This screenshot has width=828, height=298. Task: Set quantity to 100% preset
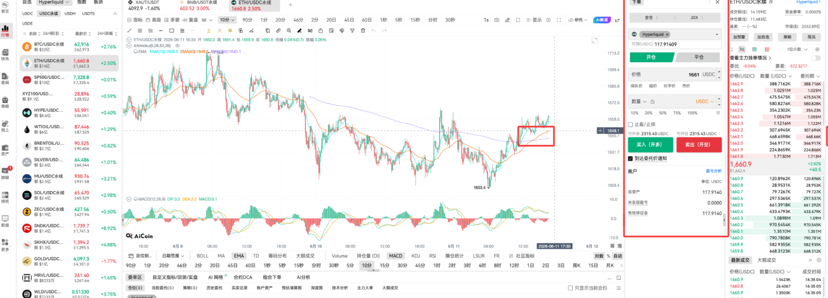coord(692,113)
